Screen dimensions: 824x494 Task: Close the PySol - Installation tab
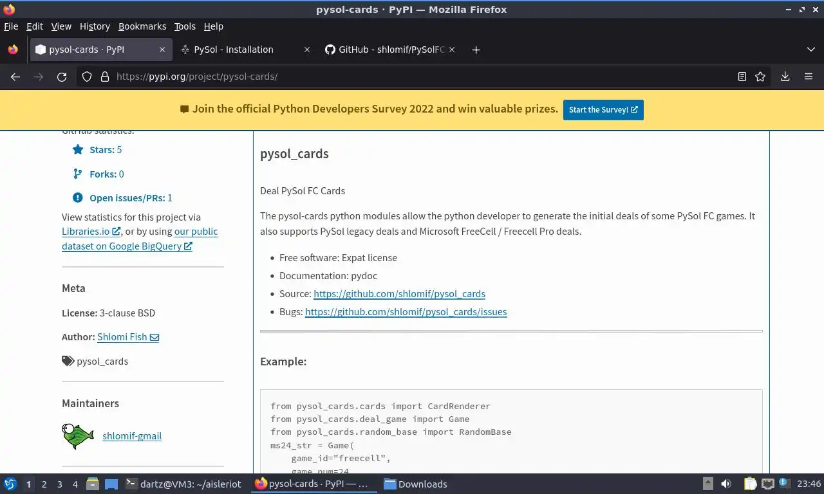tap(307, 50)
